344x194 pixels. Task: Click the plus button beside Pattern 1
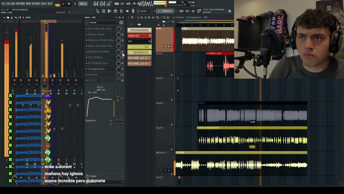coord(175,11)
